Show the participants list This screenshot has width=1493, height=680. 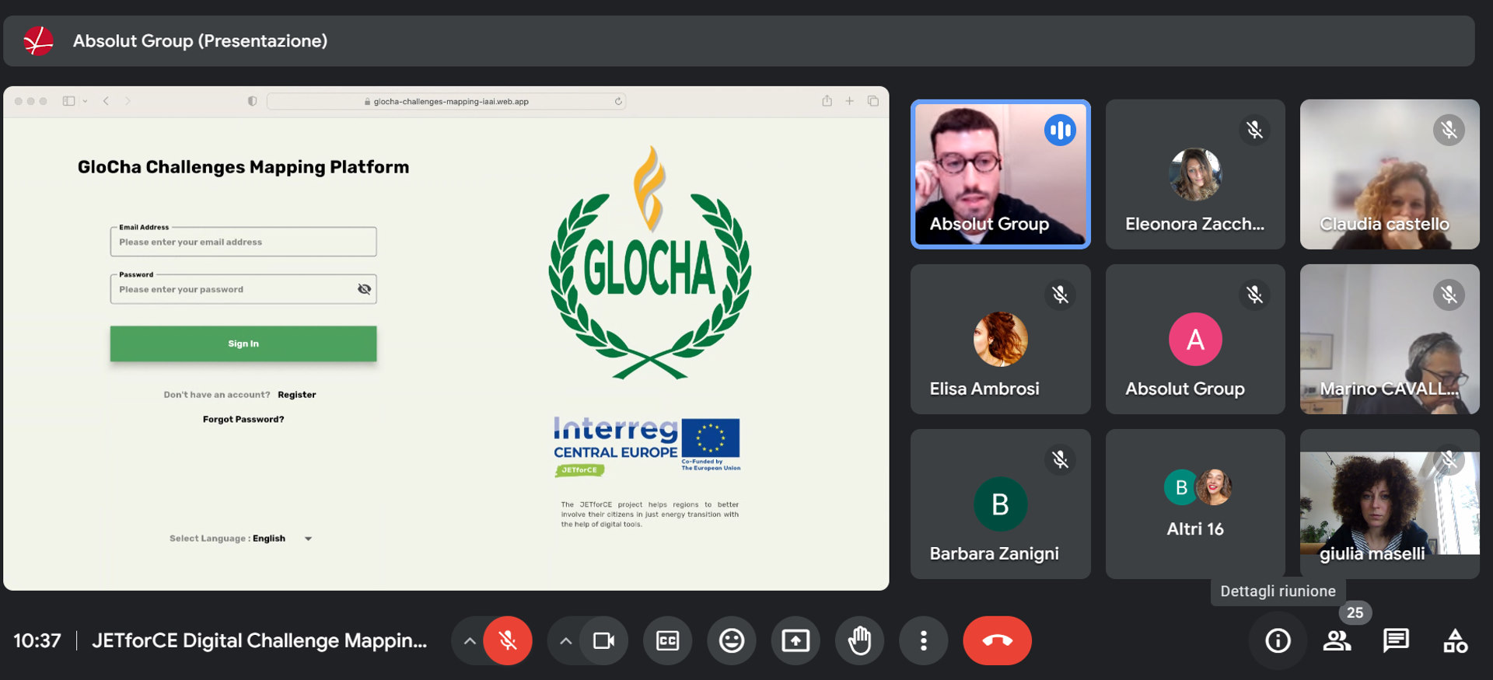(1337, 640)
